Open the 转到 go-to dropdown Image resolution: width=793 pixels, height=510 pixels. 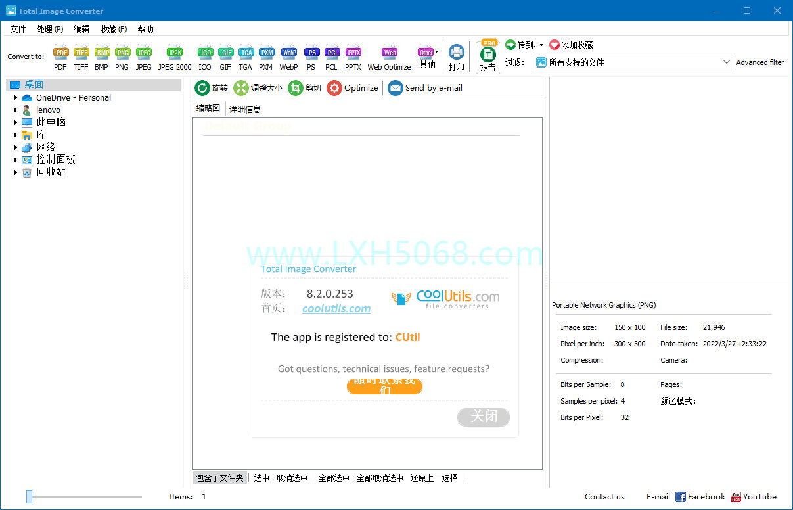(x=524, y=45)
